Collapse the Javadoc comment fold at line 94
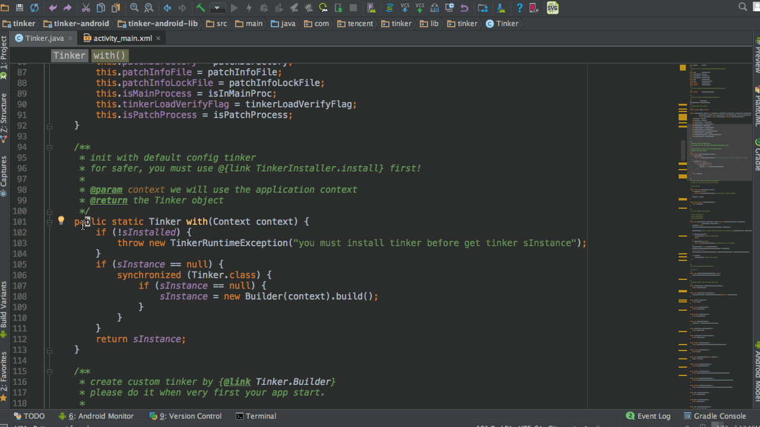This screenshot has height=427, width=760. tap(49, 147)
